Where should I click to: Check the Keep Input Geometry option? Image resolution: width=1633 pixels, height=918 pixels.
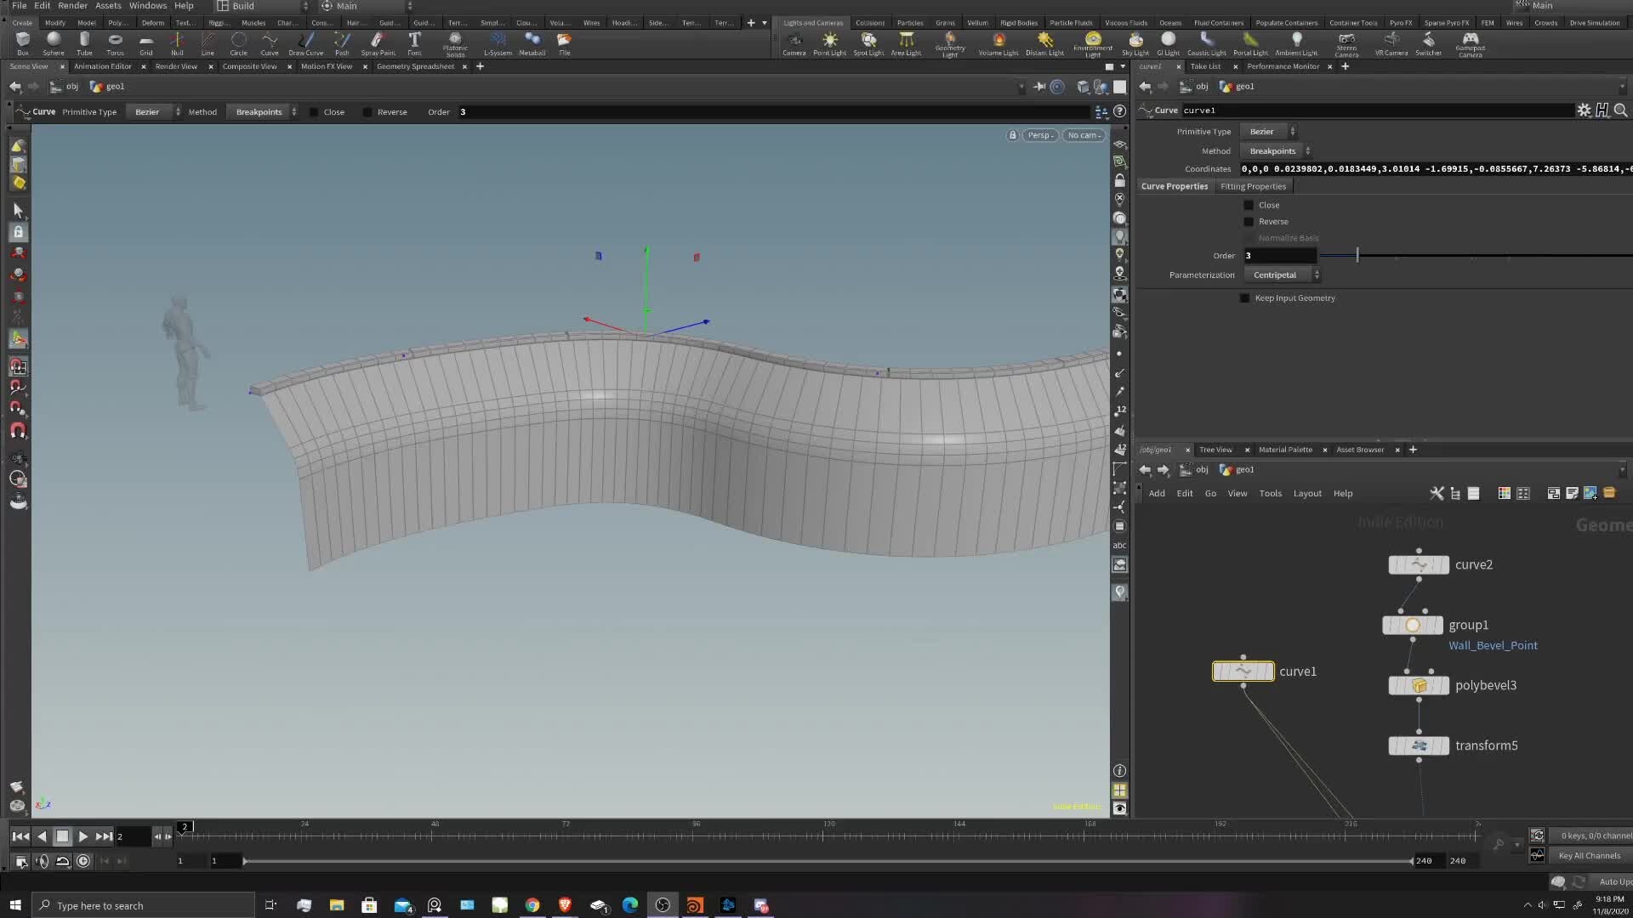(x=1244, y=298)
